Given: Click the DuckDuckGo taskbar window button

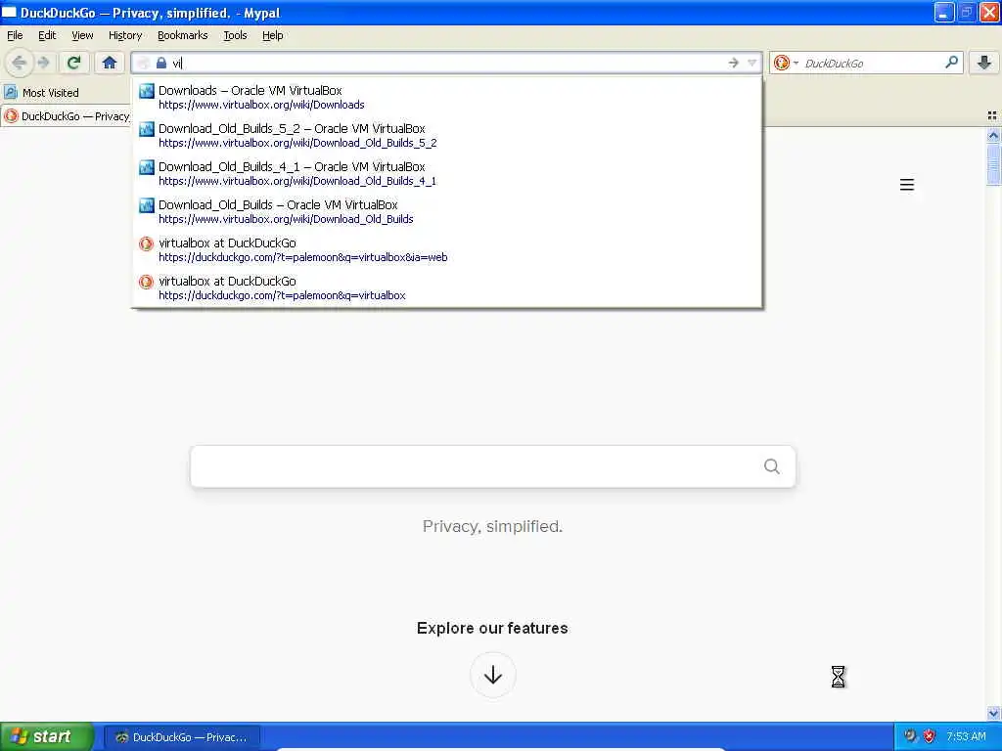Looking at the screenshot, I should tap(182, 737).
